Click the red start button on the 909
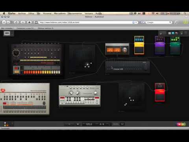This screenshot has width=189, height=142. tap(5, 103)
